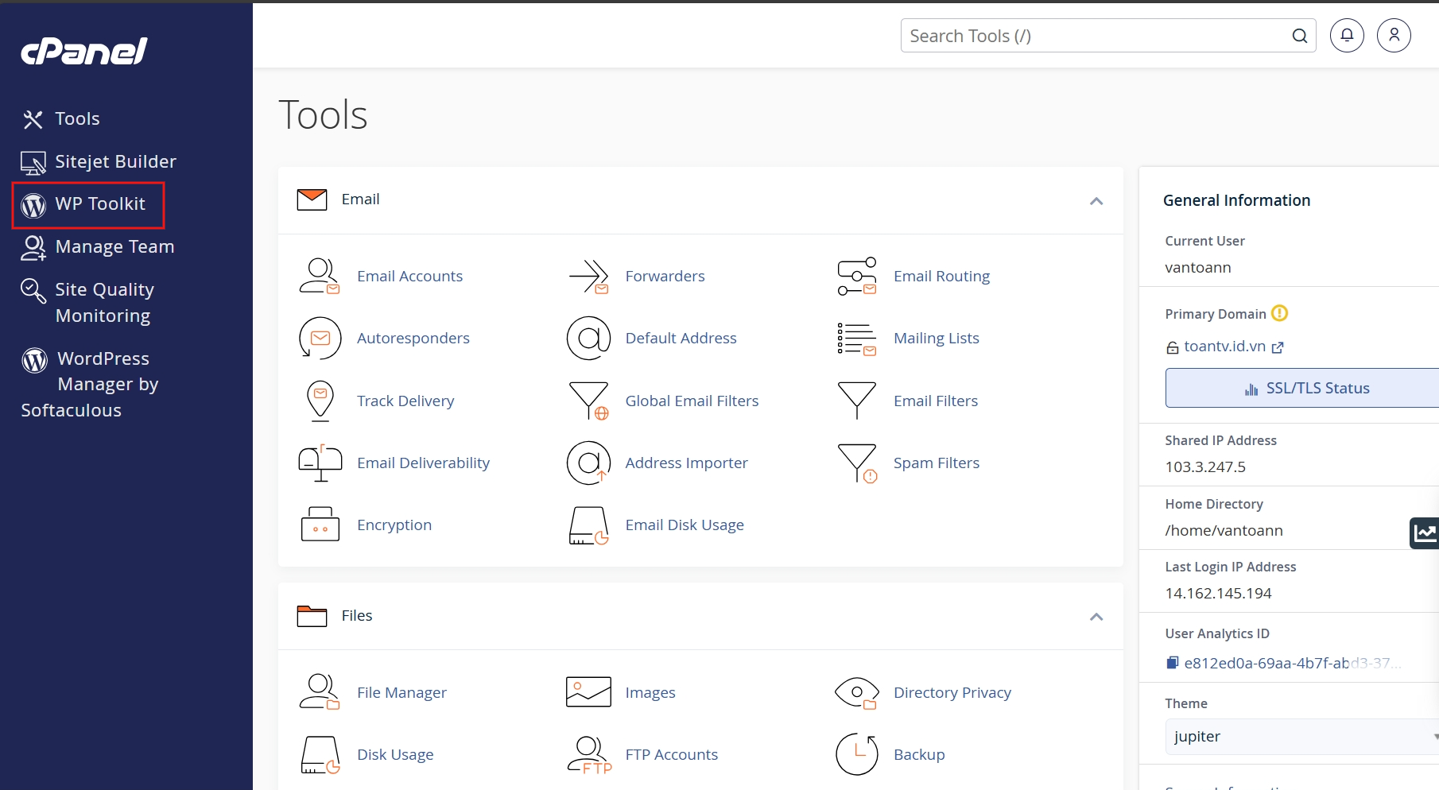Open the notifications bell

[1347, 36]
